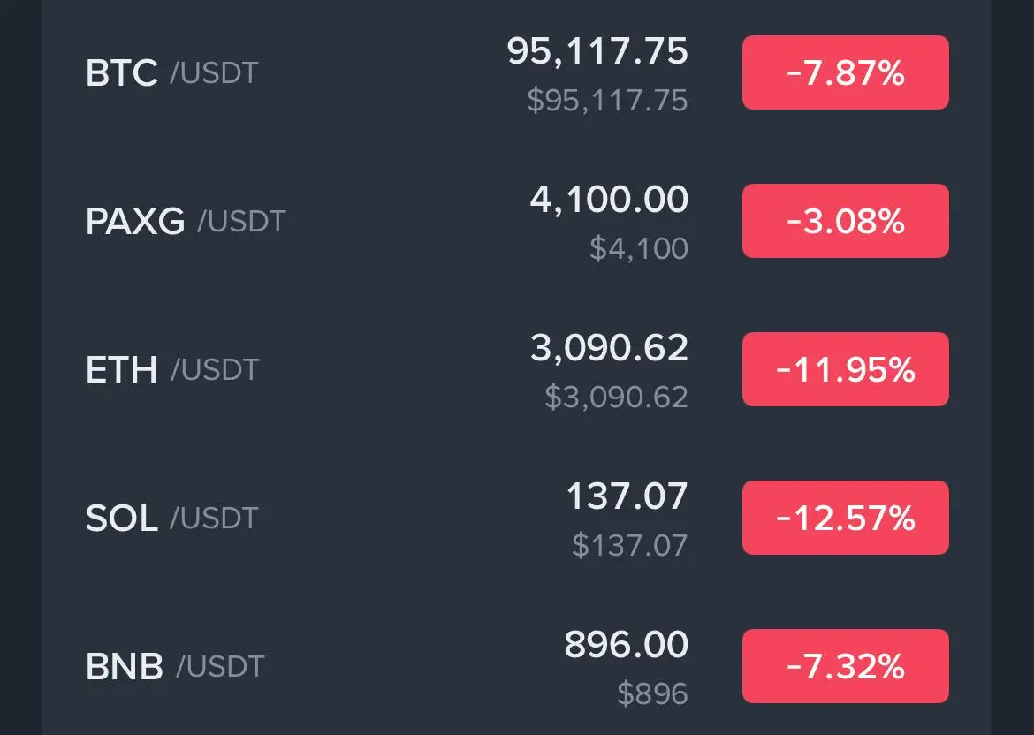Click the BNB price 896.00
Image resolution: width=1034 pixels, height=735 pixels.
(x=626, y=645)
